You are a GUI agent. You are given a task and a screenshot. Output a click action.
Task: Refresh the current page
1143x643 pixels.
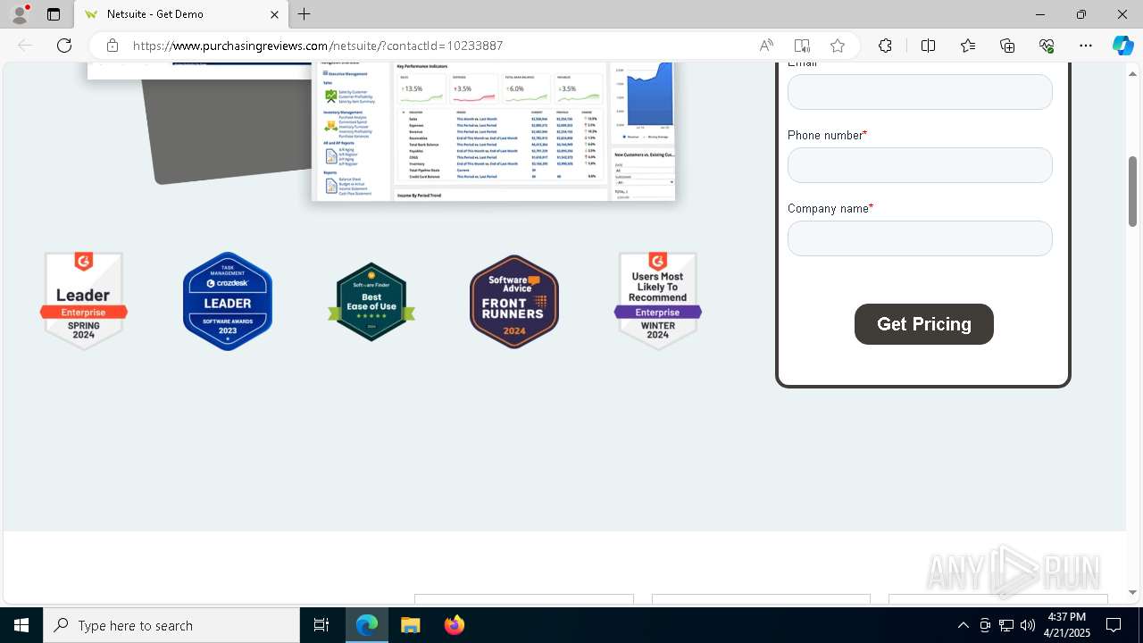click(64, 46)
